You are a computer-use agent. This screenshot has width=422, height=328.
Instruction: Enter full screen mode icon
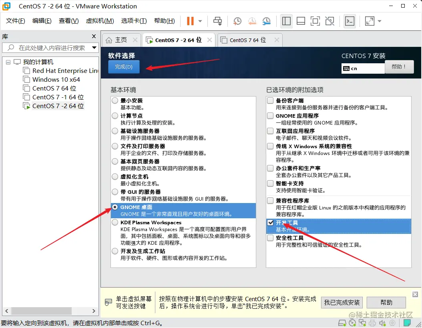point(315,21)
